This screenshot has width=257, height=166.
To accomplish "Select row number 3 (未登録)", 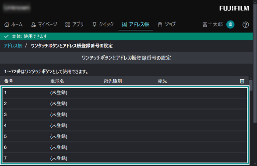I will click(125, 114).
